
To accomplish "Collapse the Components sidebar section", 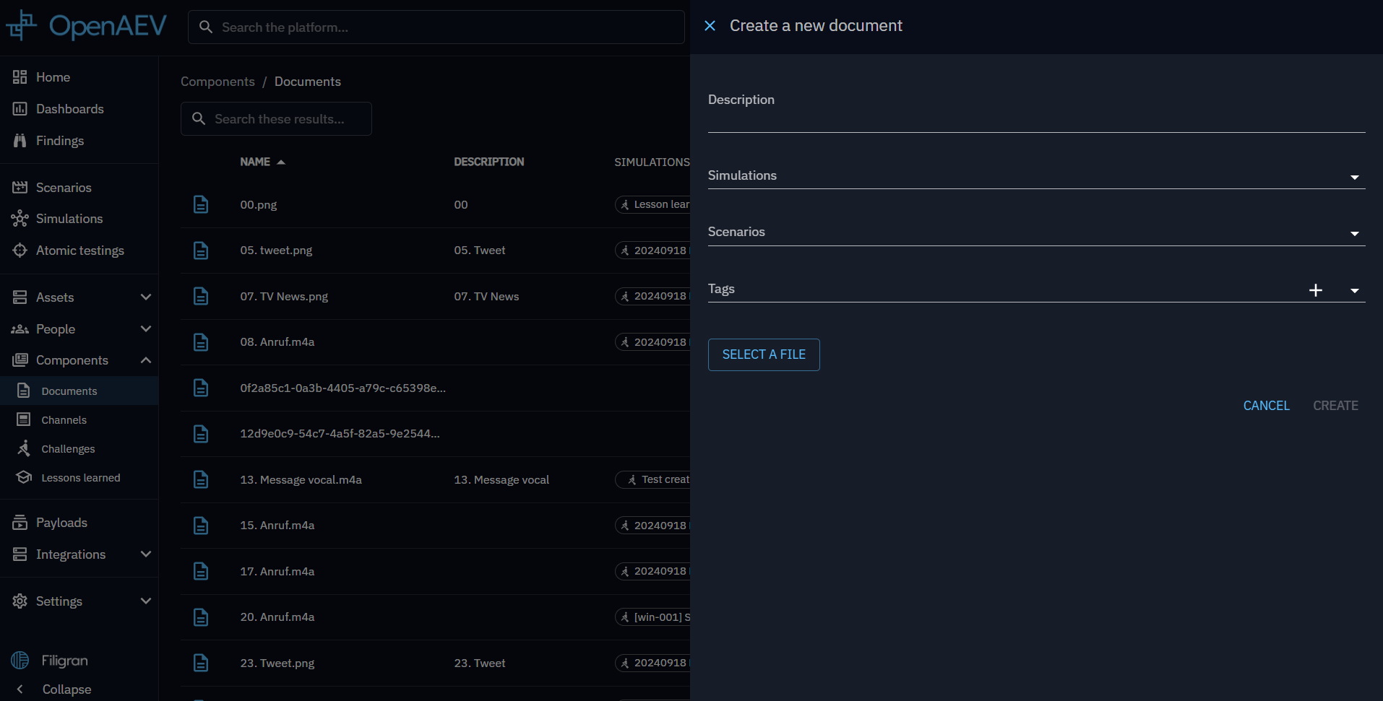I will [x=145, y=360].
